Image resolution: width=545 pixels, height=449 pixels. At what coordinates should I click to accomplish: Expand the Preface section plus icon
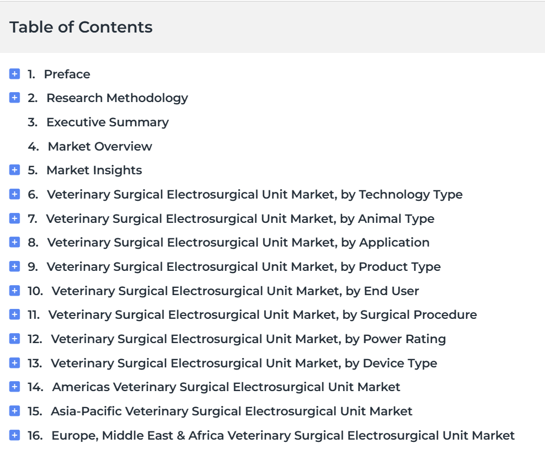point(14,74)
